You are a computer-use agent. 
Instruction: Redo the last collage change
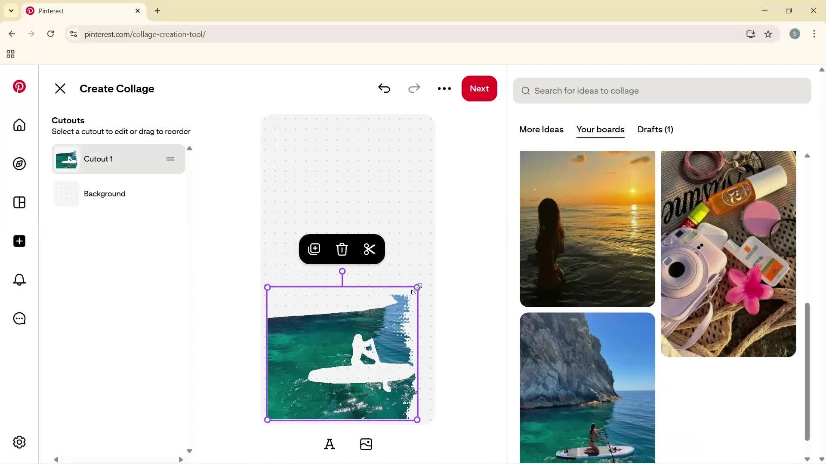tap(414, 89)
